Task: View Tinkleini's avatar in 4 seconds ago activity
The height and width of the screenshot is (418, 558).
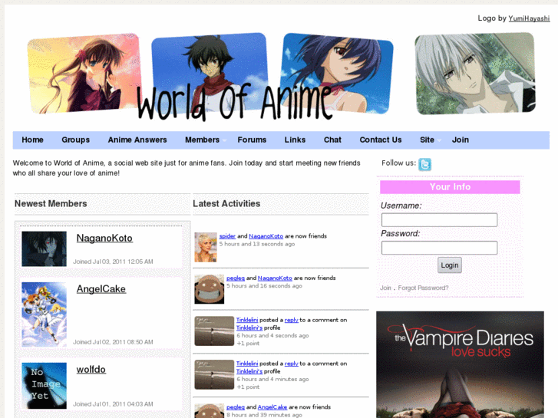Action: tap(214, 331)
